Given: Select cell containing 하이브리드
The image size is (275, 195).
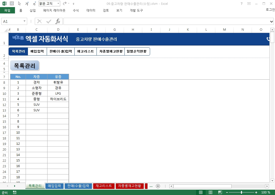Looking at the screenshot, I should [x=58, y=99].
